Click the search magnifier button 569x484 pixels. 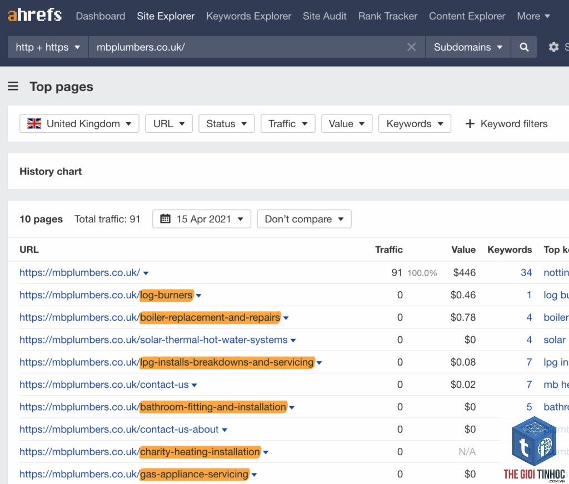(x=524, y=47)
